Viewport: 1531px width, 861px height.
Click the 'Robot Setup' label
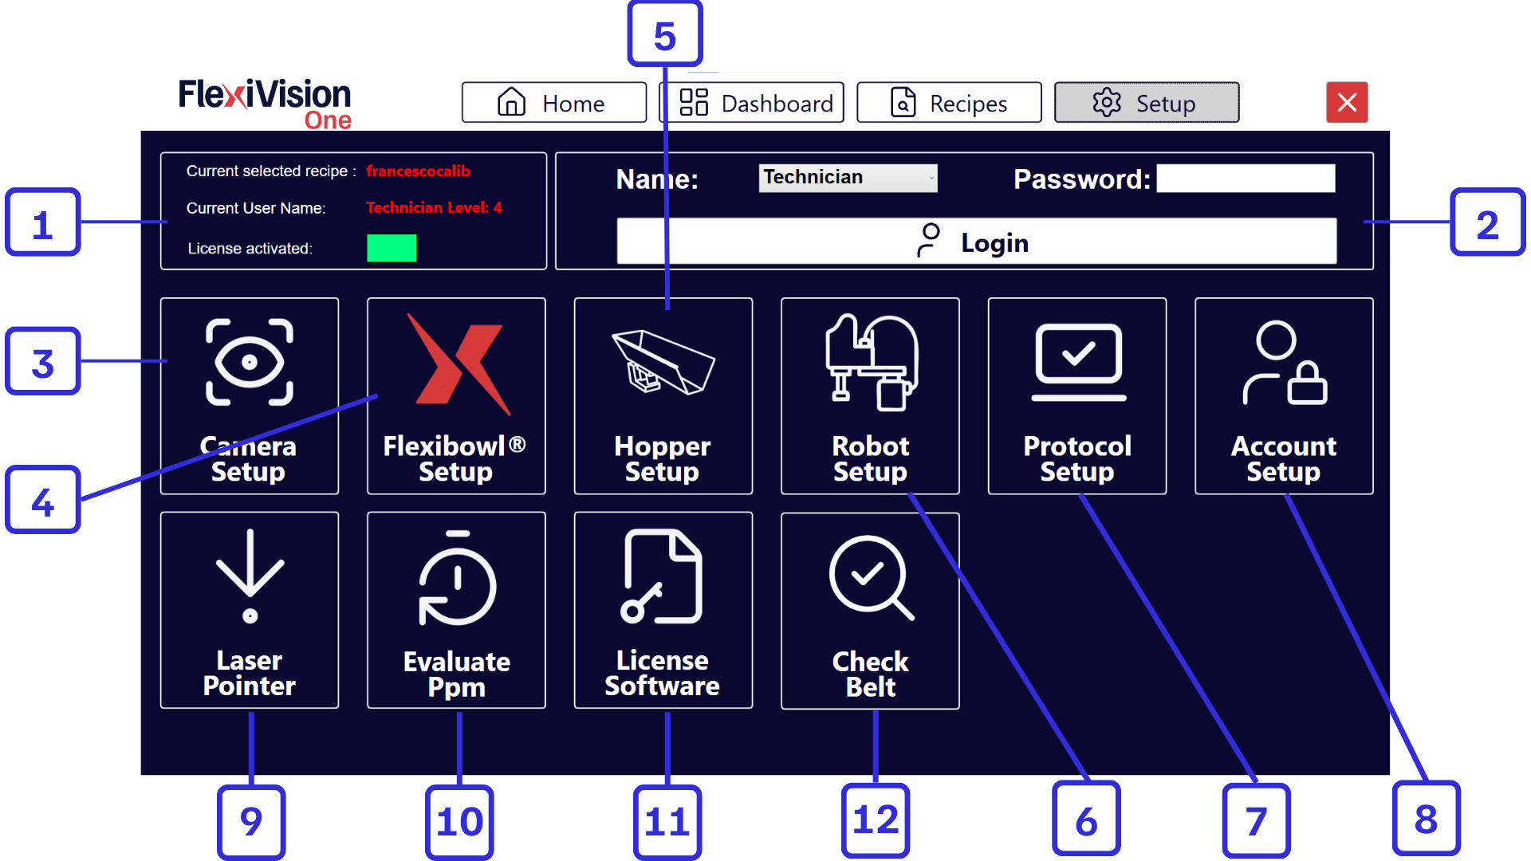coord(870,458)
